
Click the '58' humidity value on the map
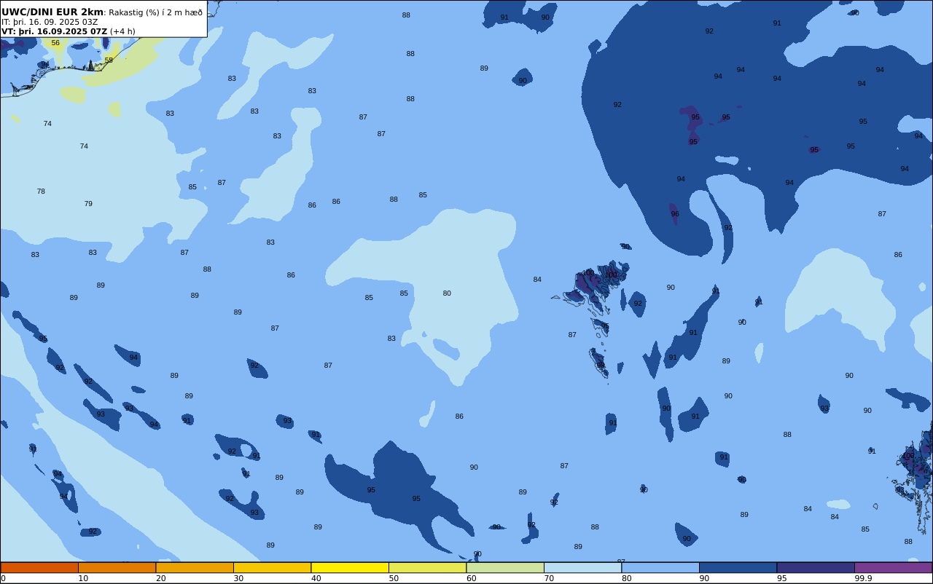[109, 60]
